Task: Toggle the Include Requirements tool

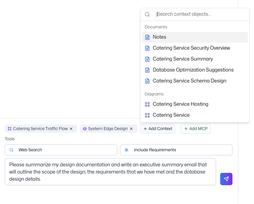Action: click(x=176, y=150)
